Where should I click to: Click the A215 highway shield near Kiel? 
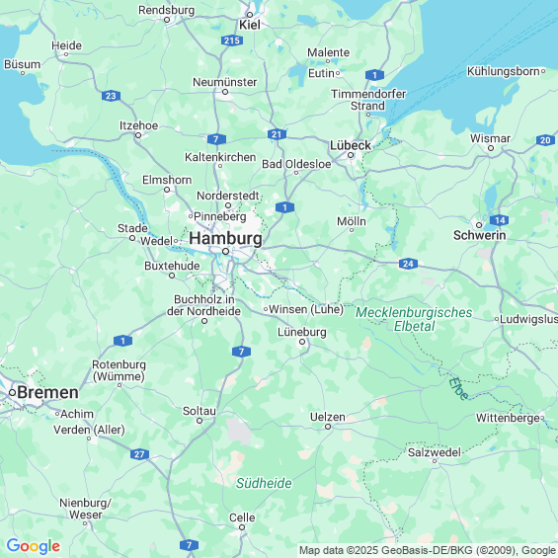(x=232, y=40)
